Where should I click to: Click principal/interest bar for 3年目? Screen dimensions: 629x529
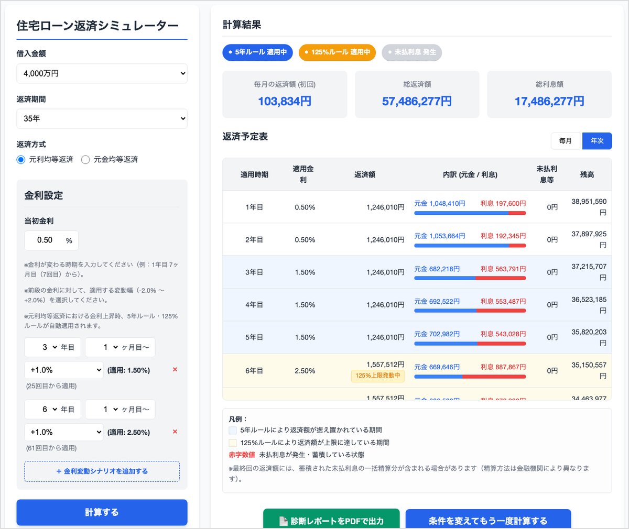(x=470, y=278)
